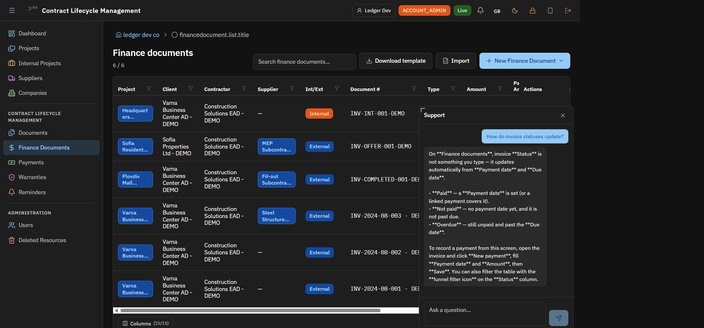
Task: Open Ledger Dev user profile
Action: [x=374, y=11]
